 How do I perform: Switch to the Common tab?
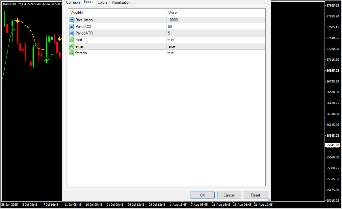point(73,2)
